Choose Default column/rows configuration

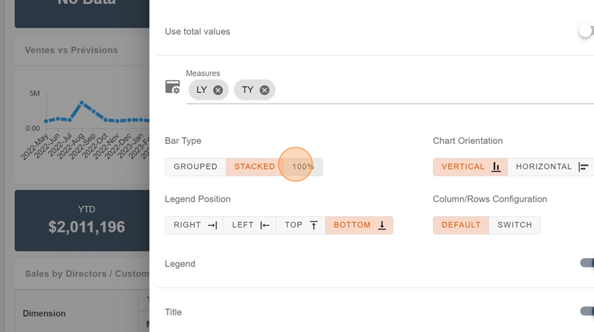461,225
